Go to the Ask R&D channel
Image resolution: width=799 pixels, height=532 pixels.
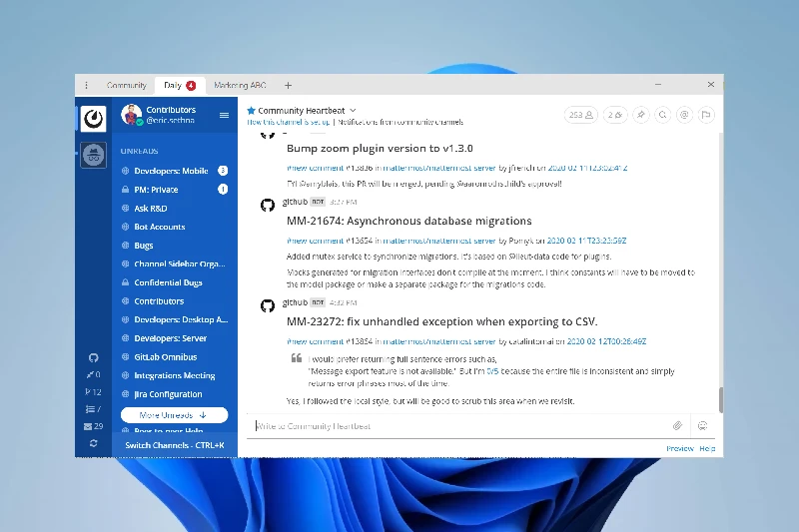tap(174, 209)
